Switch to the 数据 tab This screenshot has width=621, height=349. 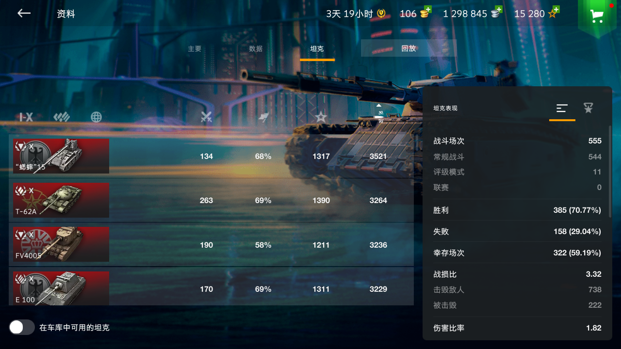point(256,48)
